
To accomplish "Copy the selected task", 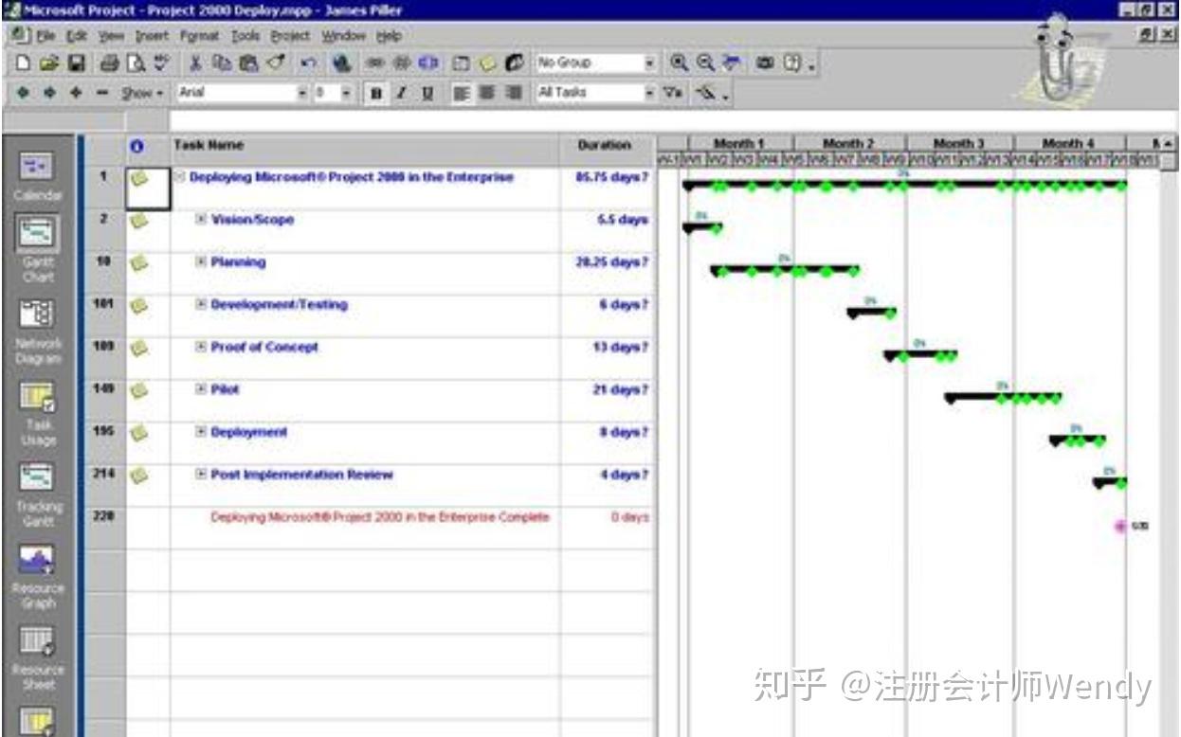I will point(222,63).
